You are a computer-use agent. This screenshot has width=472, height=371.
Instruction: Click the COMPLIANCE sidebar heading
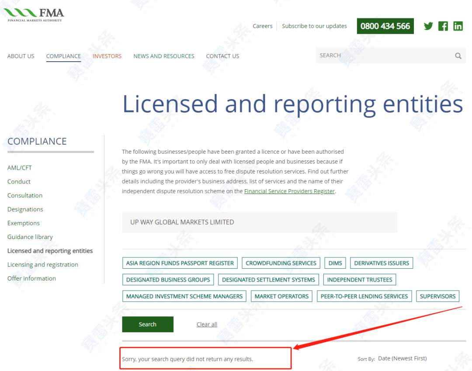(x=37, y=142)
